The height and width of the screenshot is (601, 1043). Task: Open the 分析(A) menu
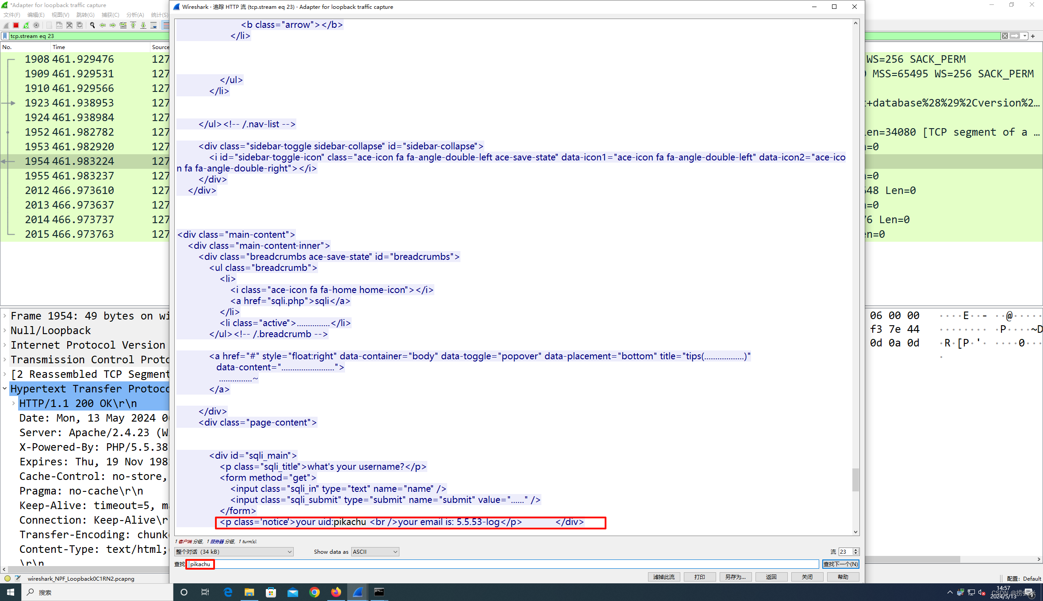tap(135, 15)
